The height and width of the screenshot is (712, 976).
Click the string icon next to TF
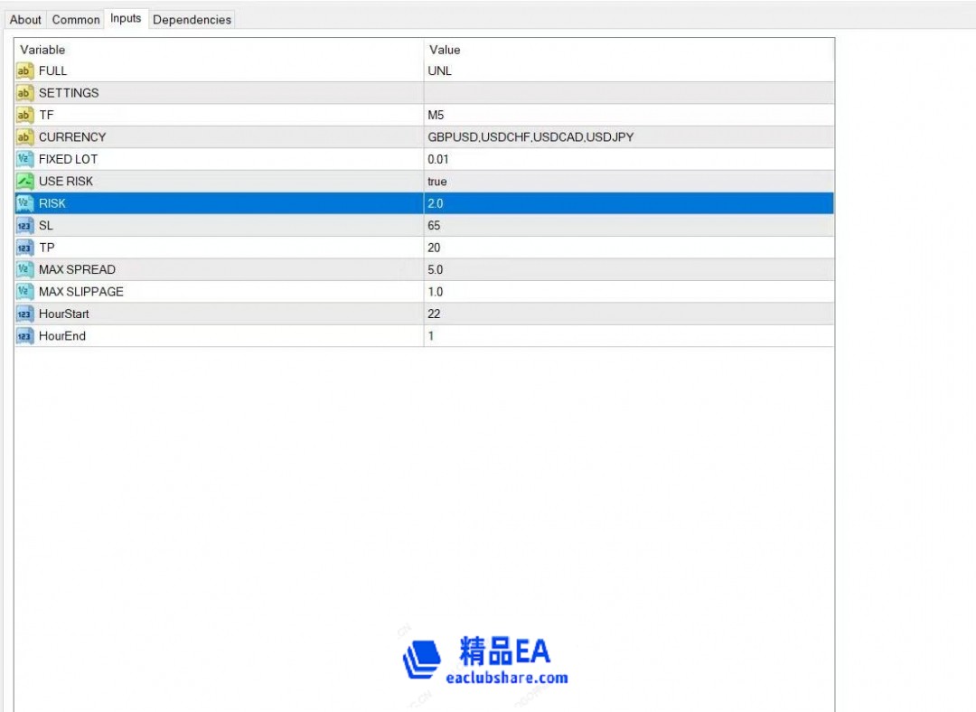tap(24, 116)
